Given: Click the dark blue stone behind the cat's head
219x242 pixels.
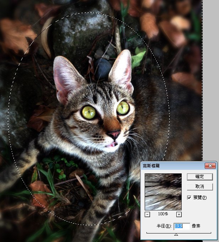Looking at the screenshot, I should (102, 69).
